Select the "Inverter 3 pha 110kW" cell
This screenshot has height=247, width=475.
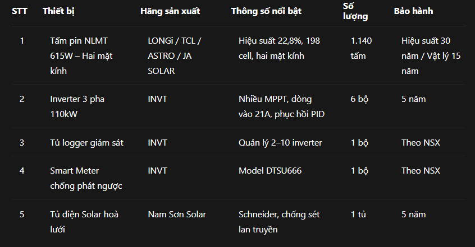pos(77,106)
